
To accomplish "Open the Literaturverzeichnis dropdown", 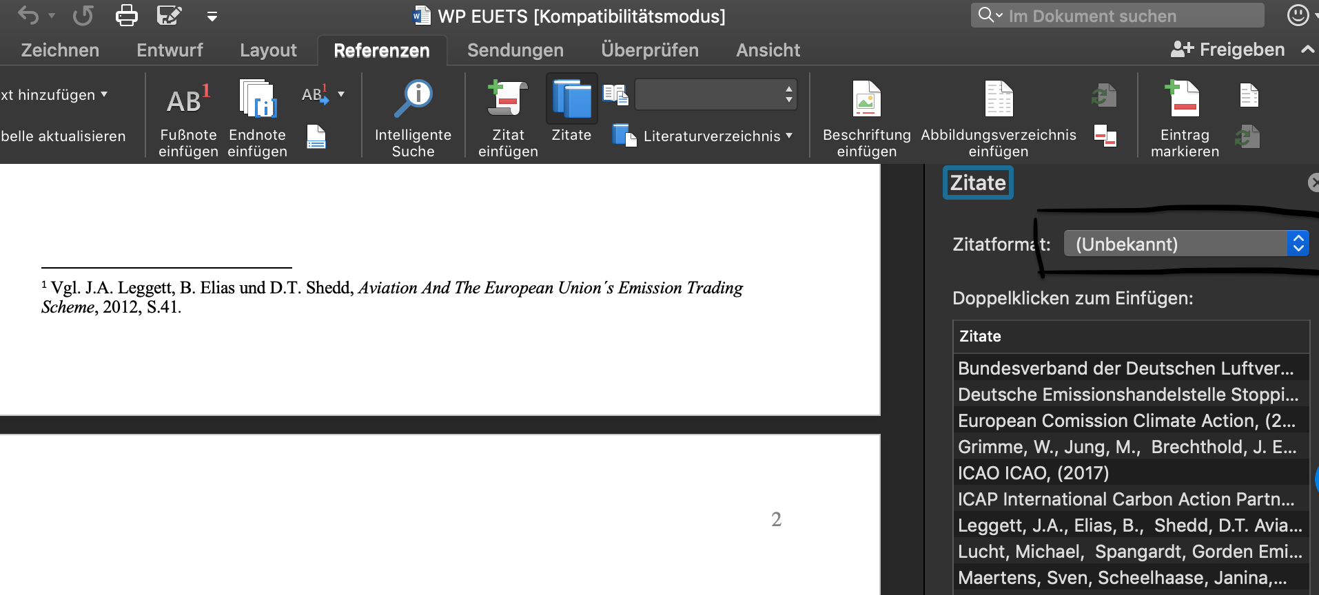I will (x=703, y=136).
